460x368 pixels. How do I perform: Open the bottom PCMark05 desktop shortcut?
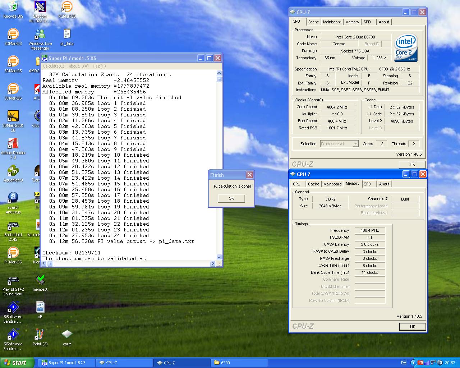pyautogui.click(x=13, y=256)
